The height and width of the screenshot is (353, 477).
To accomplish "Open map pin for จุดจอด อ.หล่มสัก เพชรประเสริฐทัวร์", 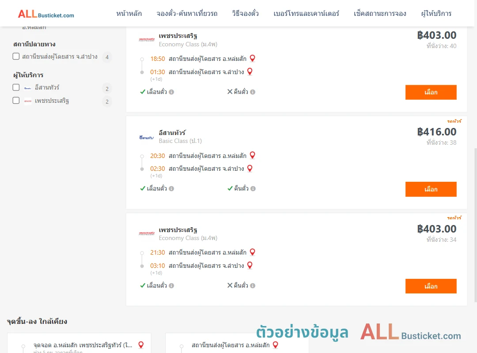I will [x=141, y=345].
